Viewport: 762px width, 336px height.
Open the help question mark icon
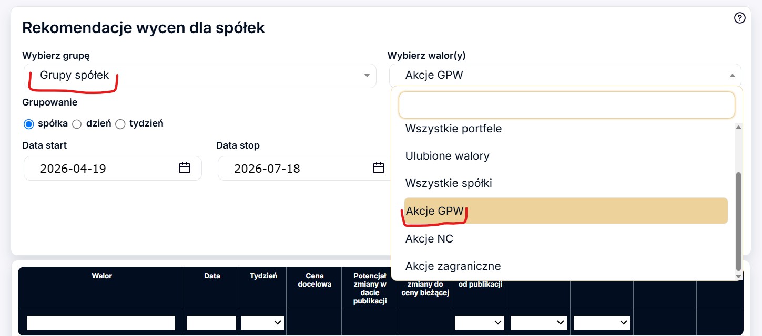[x=739, y=18]
